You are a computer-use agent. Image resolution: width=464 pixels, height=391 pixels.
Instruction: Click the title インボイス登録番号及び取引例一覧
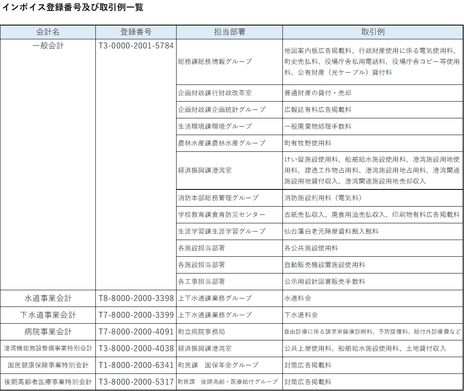tap(73, 8)
